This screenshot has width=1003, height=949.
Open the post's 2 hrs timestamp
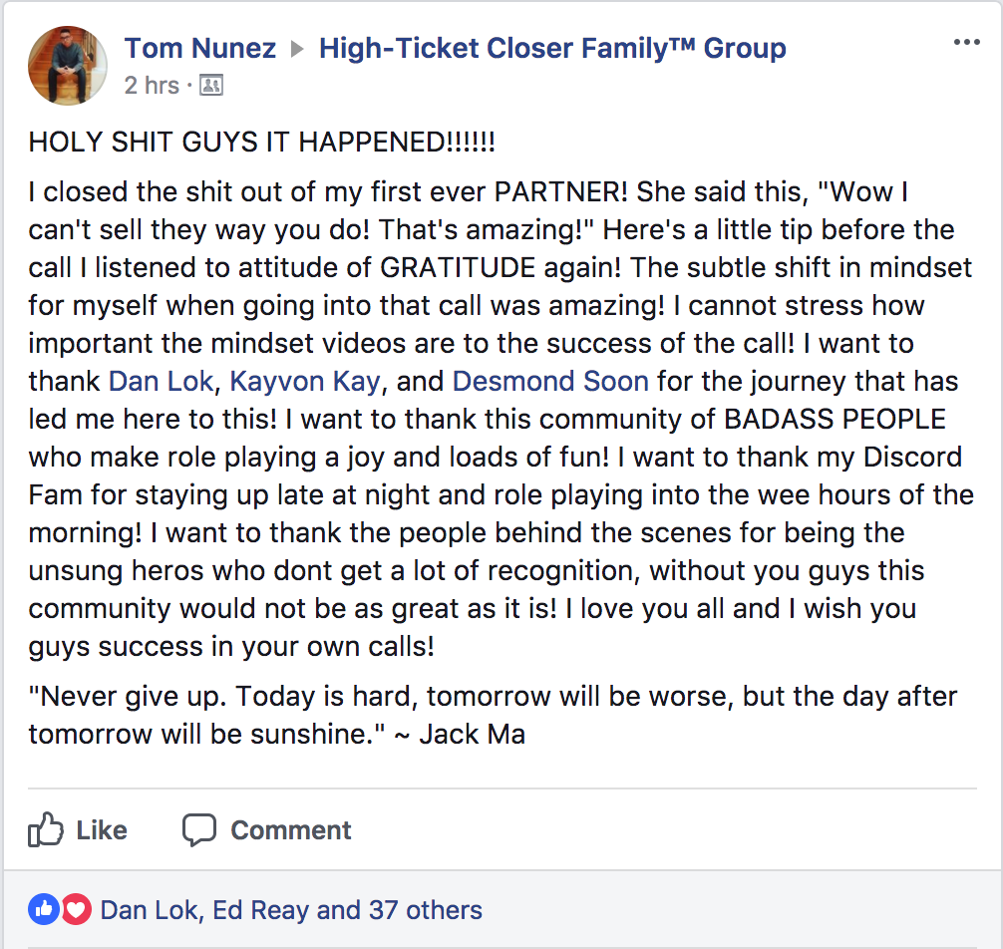coord(152,85)
